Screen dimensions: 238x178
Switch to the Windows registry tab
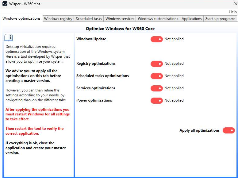pyautogui.click(x=58, y=19)
